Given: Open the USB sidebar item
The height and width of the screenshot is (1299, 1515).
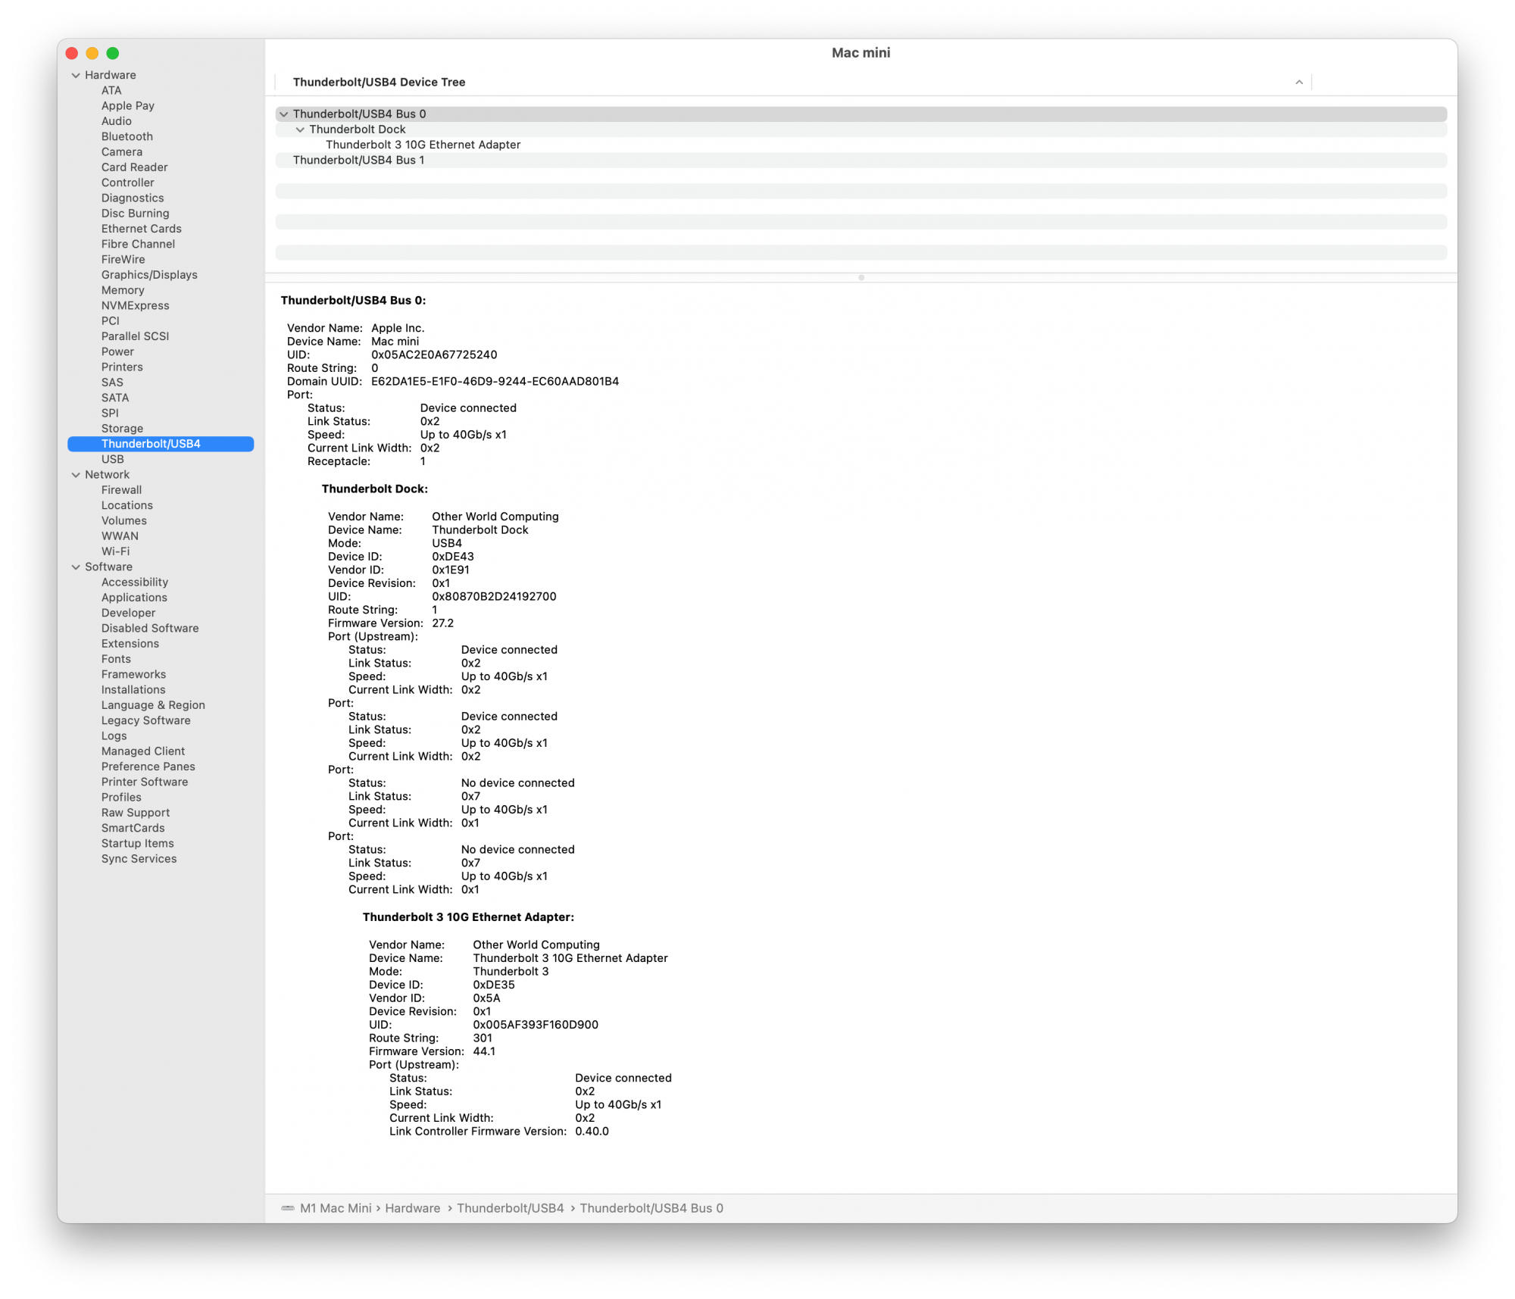Looking at the screenshot, I should [113, 460].
